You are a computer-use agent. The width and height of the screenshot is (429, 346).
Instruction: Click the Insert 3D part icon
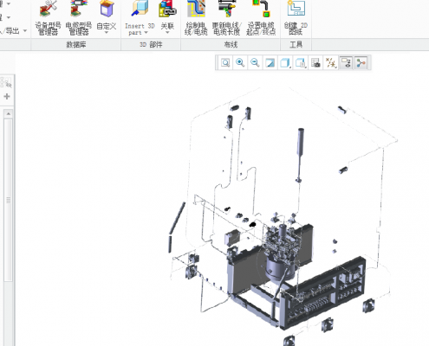(x=140, y=9)
